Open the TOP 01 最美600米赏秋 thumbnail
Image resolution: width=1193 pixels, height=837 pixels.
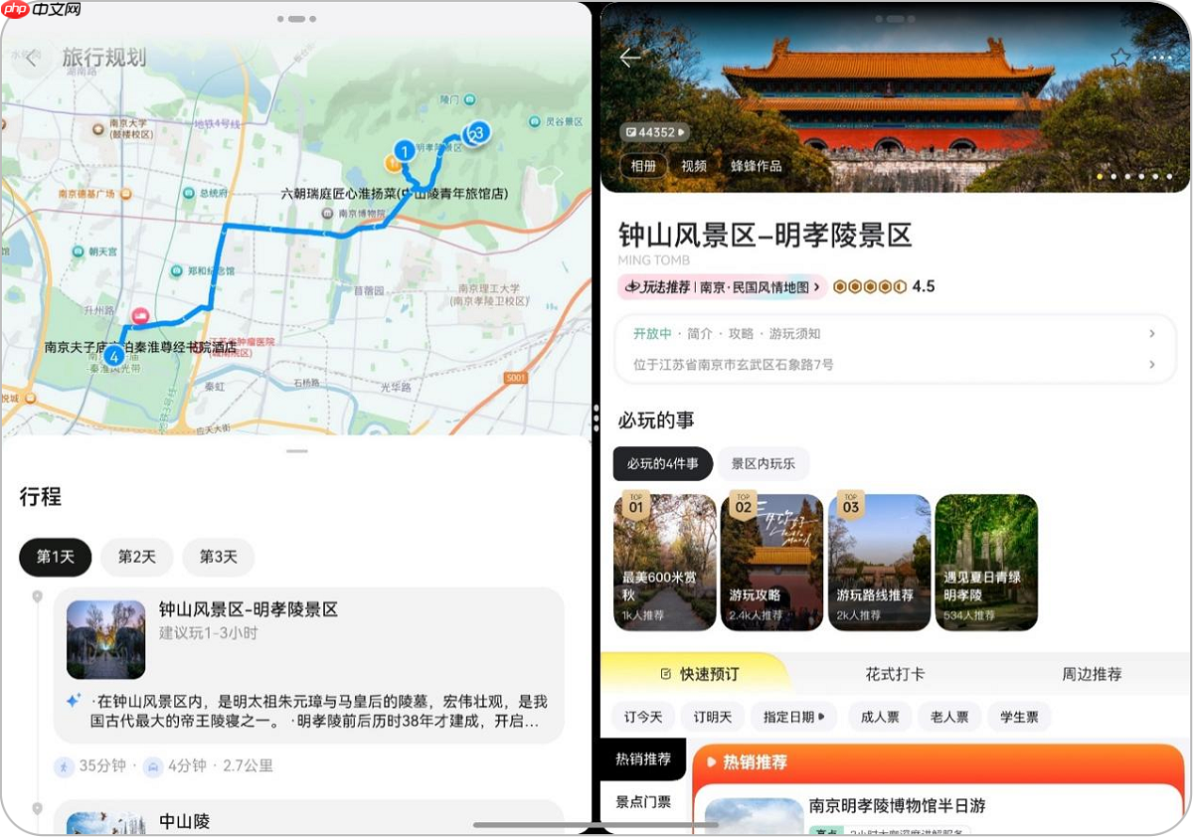click(664, 562)
